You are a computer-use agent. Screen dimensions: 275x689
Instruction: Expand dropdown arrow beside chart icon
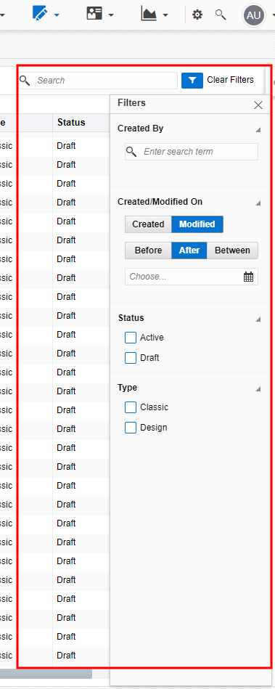(165, 15)
